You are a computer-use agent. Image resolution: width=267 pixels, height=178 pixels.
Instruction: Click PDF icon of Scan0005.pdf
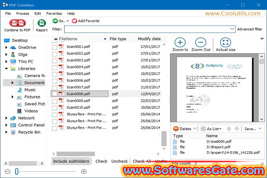click(x=61, y=73)
